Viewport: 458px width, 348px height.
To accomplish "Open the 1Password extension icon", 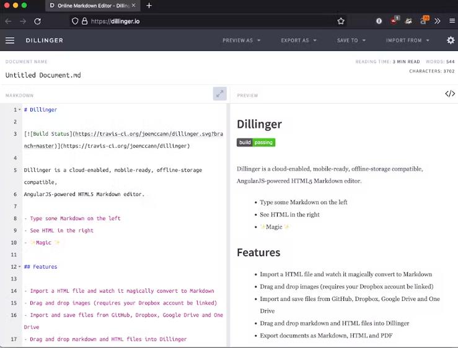I will click(x=379, y=21).
